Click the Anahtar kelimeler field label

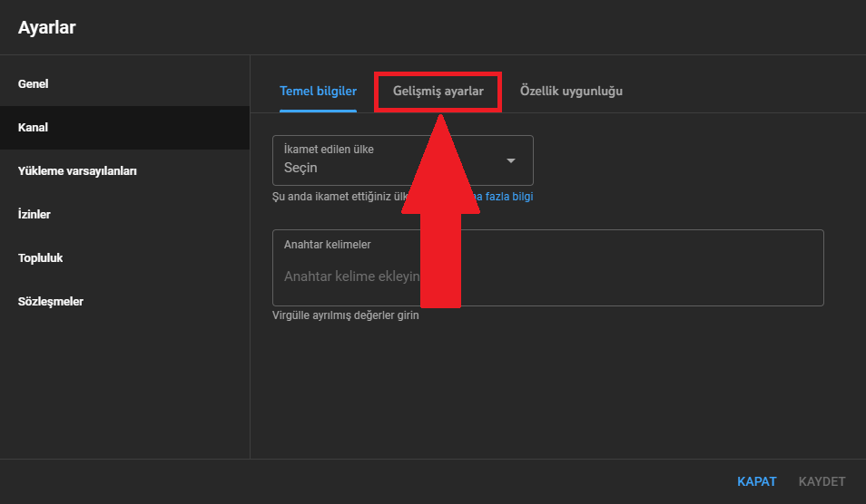pyautogui.click(x=327, y=245)
